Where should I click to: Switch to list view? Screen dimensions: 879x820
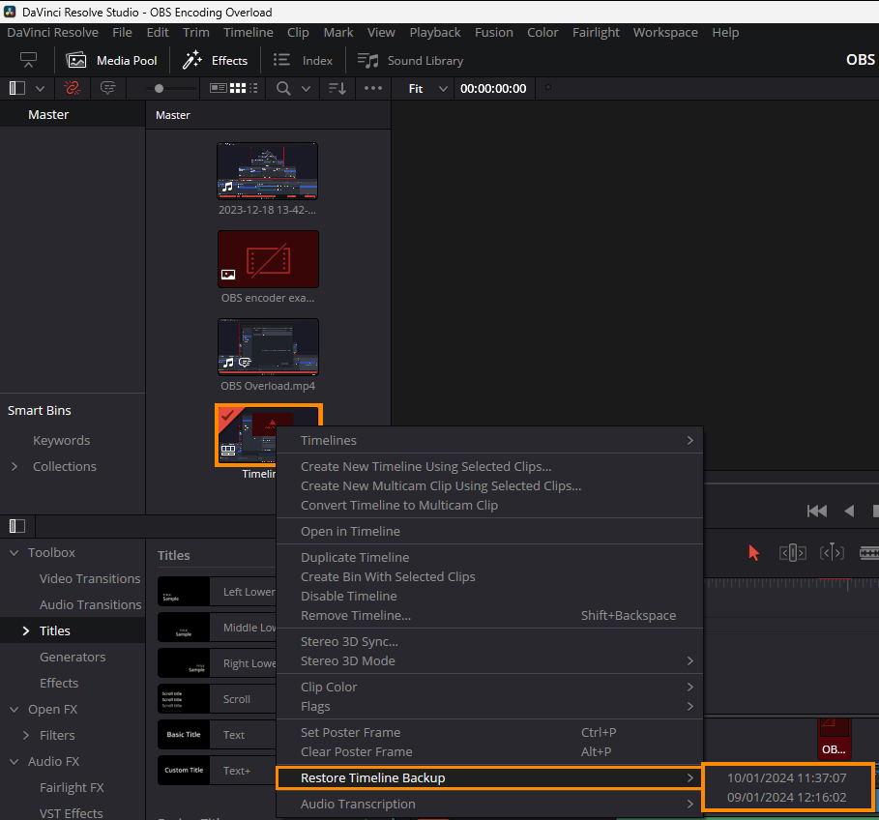click(x=253, y=88)
